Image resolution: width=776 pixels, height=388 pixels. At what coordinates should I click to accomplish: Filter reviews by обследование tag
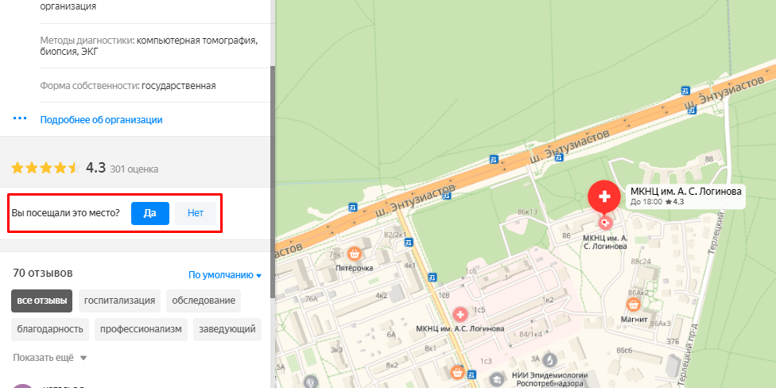point(204,301)
